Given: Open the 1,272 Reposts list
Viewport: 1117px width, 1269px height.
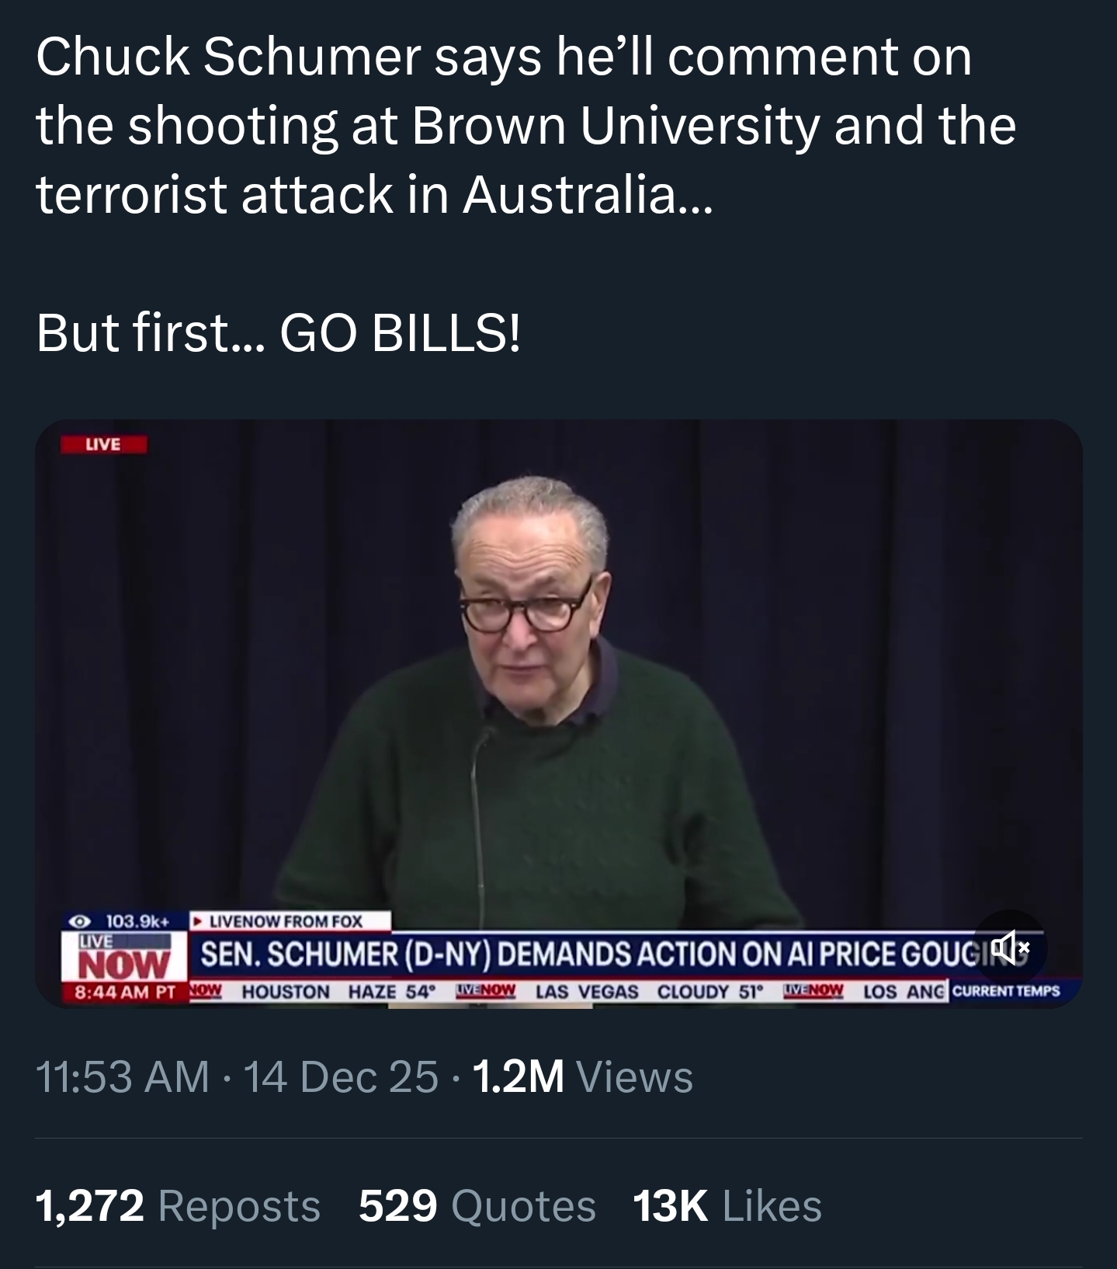Looking at the screenshot, I should coord(178,1206).
